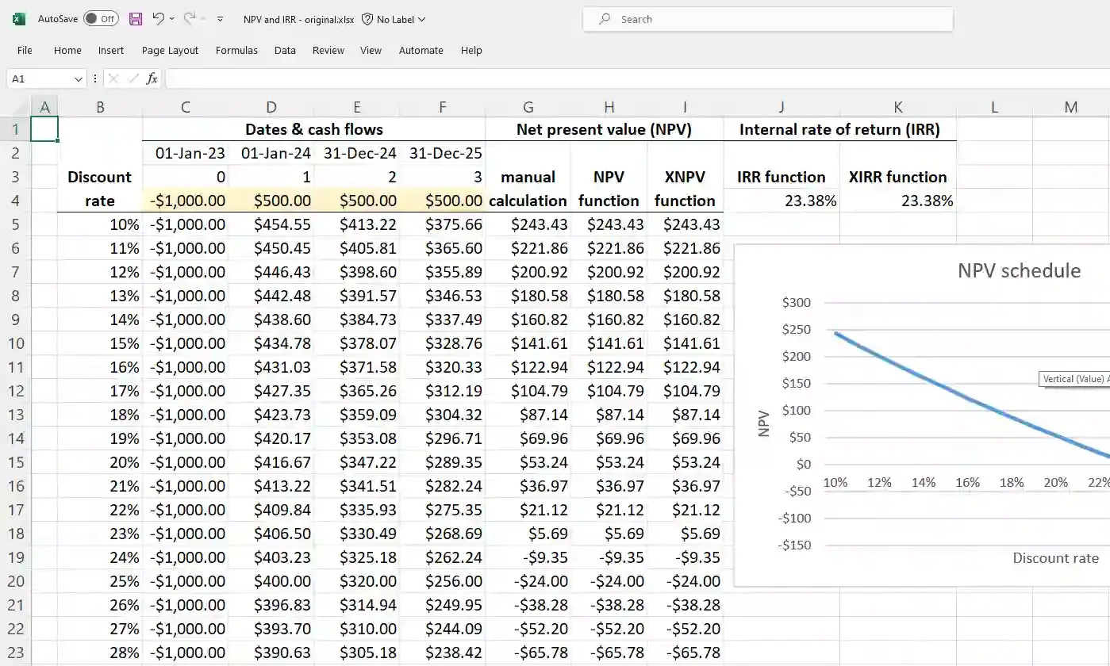Open the Customize Quick Access Toolbar chevron

click(x=220, y=18)
